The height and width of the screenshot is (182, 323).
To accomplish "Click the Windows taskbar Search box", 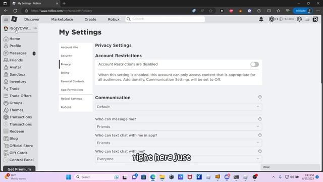I will coord(97,177).
